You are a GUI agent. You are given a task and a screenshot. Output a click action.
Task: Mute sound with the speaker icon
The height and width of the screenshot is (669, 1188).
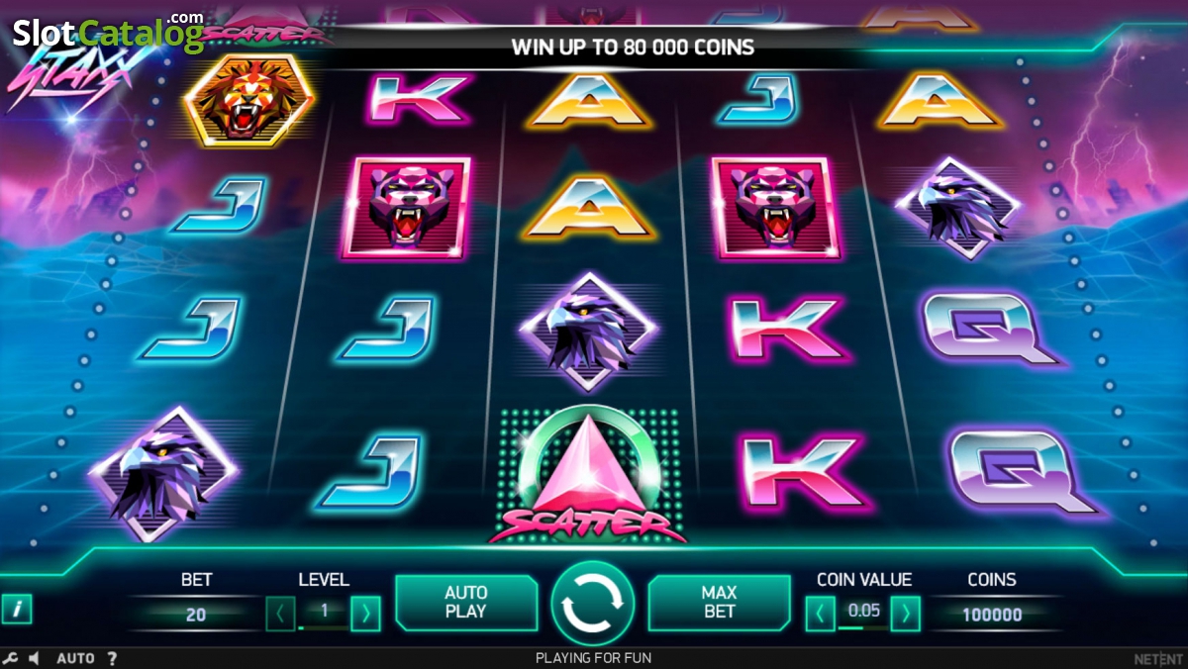click(34, 658)
